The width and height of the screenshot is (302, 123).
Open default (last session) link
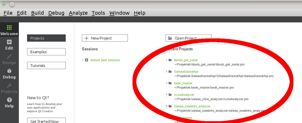[x=105, y=60]
